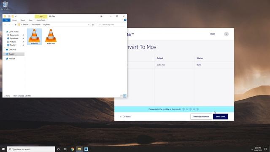Switch to the Home ribbon tab

point(14,20)
